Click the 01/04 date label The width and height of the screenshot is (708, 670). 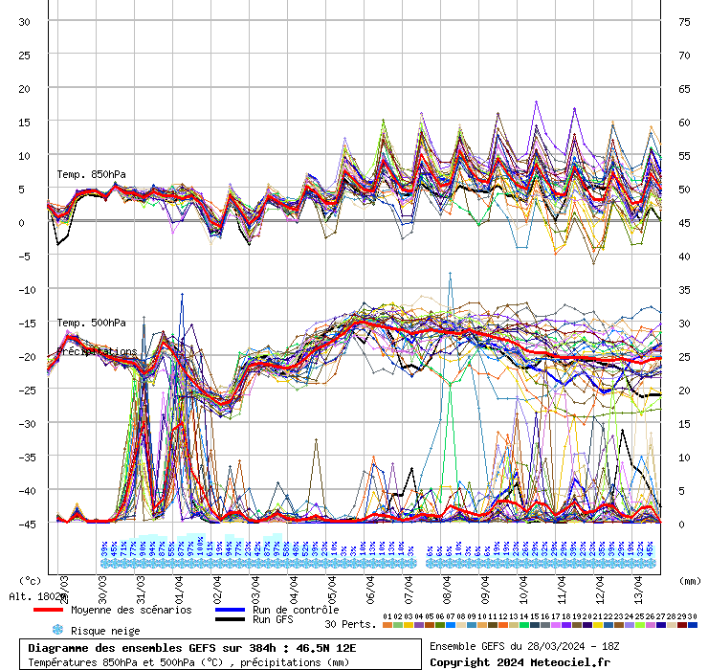pos(179,590)
